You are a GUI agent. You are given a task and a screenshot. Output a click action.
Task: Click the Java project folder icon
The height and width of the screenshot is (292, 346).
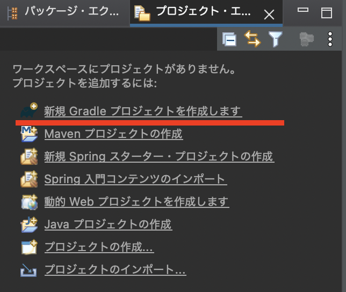[x=29, y=225]
